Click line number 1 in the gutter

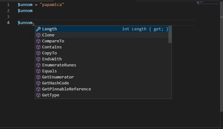coord(8,5)
